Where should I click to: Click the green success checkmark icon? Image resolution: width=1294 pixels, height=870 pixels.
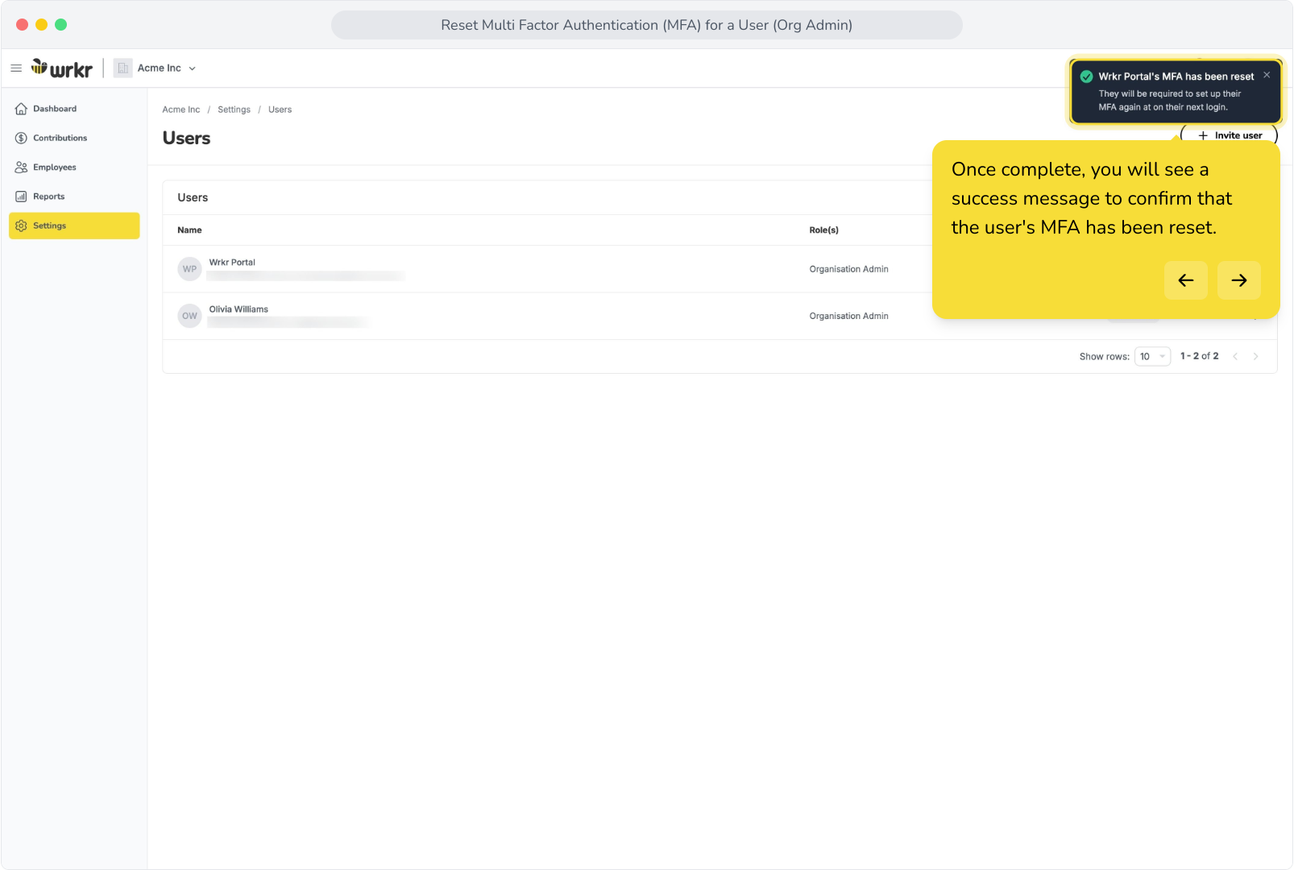click(x=1086, y=77)
